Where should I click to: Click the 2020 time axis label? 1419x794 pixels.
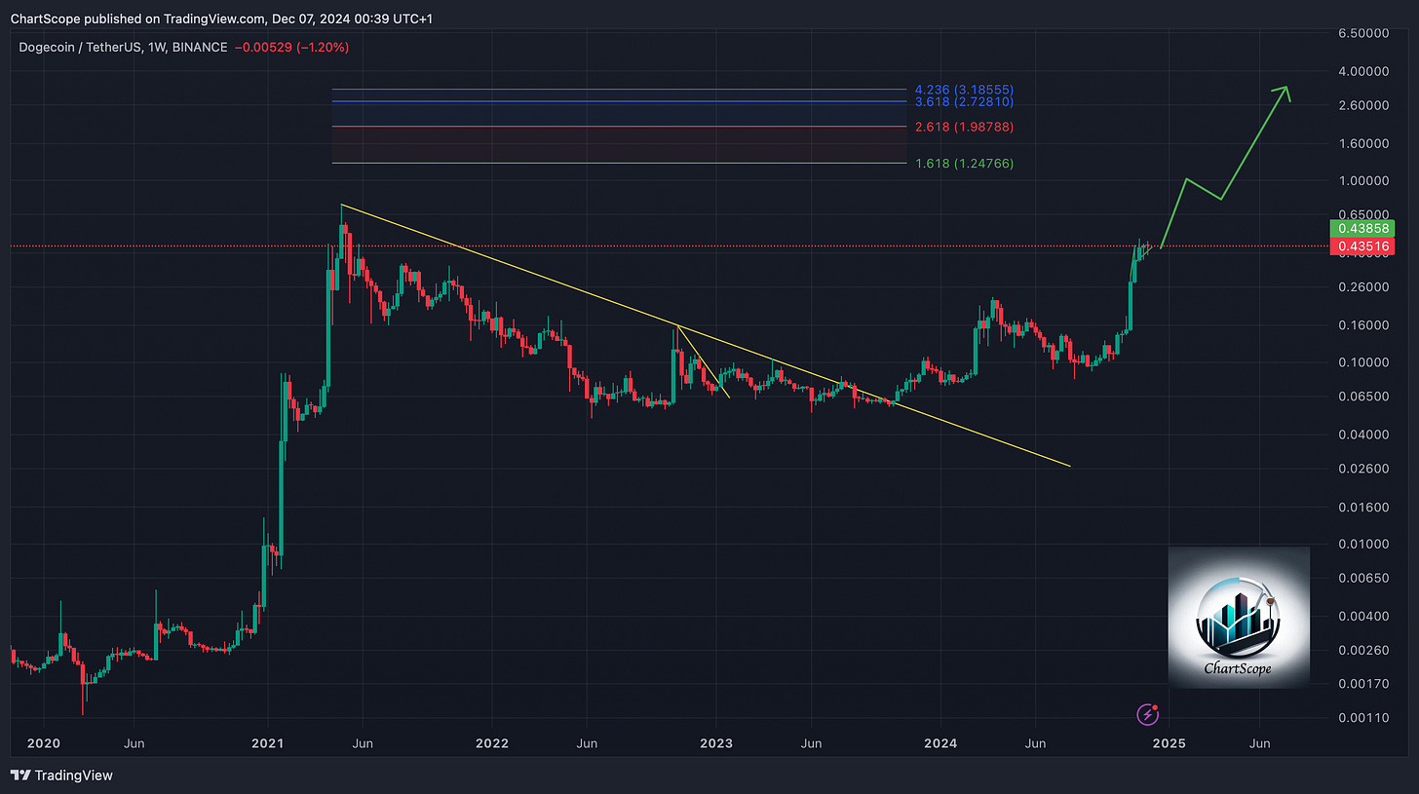tap(43, 743)
